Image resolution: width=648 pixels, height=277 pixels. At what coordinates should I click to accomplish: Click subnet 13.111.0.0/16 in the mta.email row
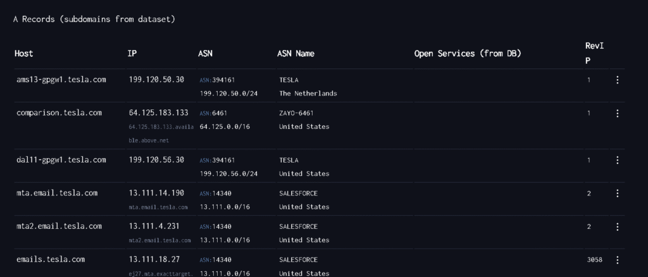tap(225, 207)
